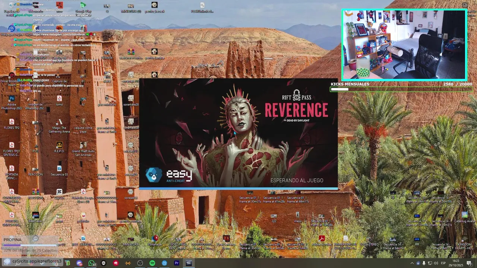Click the FLORES TP01 SINTESIS PDF file
The image size is (477, 268).
pyautogui.click(x=12, y=149)
